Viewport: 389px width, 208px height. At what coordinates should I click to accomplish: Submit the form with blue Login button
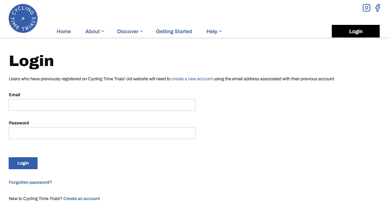coord(23,163)
